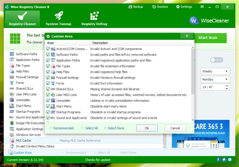
Task: Click Select None link in Custom Area dialog
Action: 116,128
